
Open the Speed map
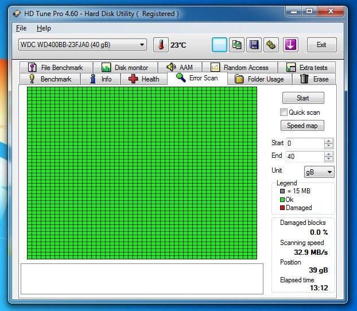(302, 126)
